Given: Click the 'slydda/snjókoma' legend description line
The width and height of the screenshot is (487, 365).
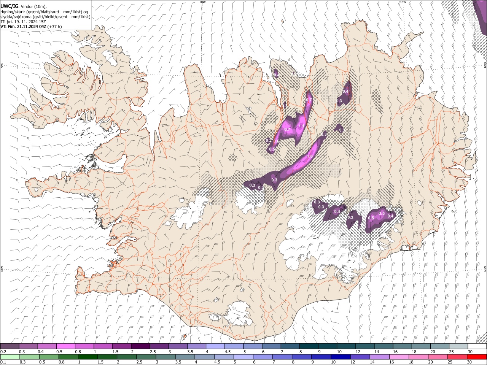Looking at the screenshot, I should coord(45,17).
